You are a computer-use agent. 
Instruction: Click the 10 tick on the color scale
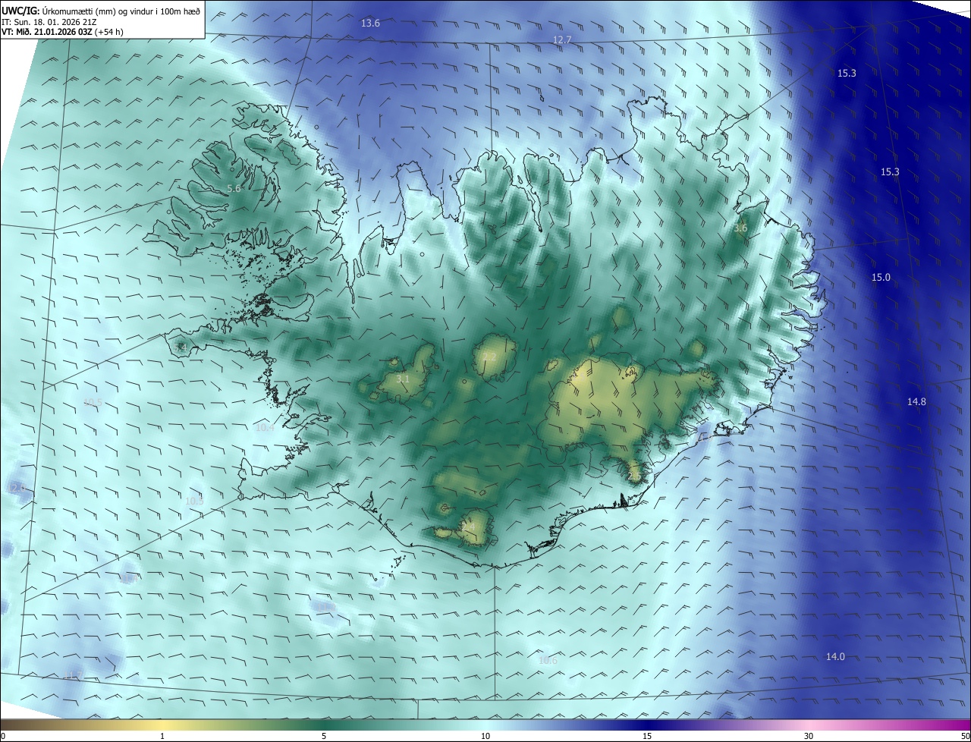click(x=485, y=737)
